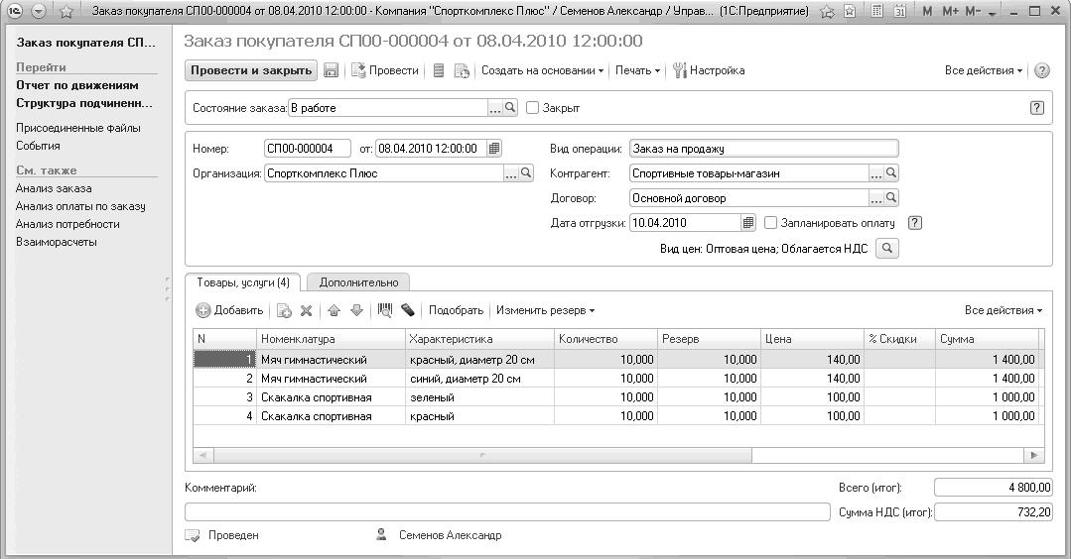Viewport: 1071px width, 559px height.
Task: Click the magnifier button beside Вид цен
Action: (x=887, y=248)
